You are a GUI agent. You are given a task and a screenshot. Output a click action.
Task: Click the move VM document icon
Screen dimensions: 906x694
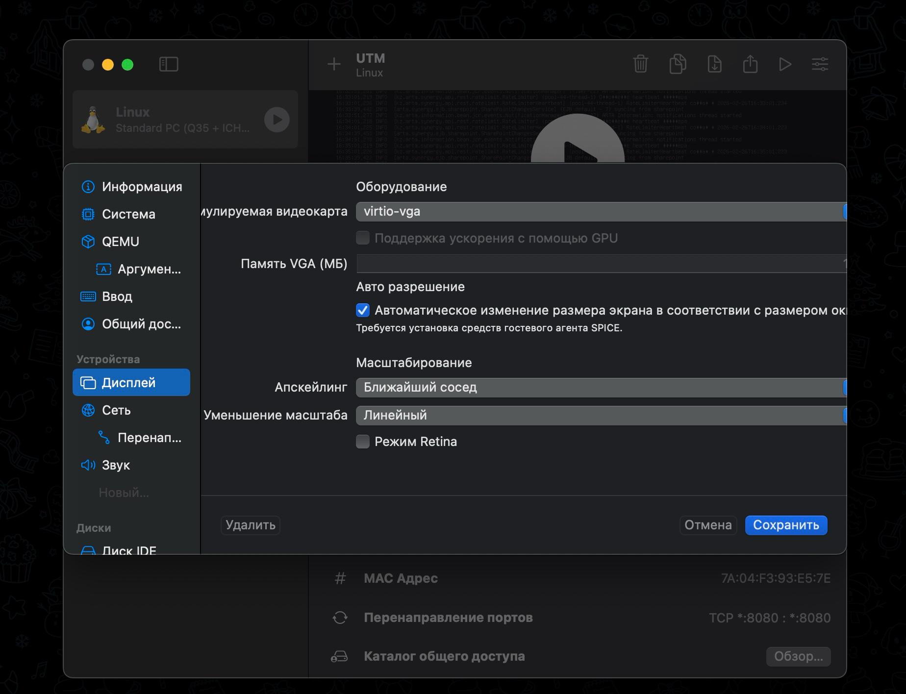click(x=714, y=64)
